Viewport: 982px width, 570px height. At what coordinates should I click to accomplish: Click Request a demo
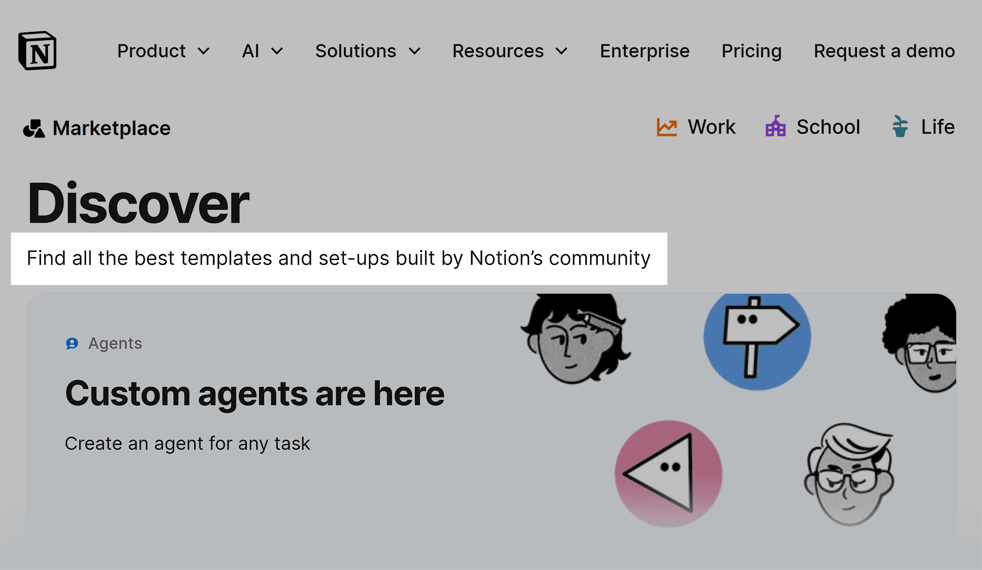coord(884,51)
